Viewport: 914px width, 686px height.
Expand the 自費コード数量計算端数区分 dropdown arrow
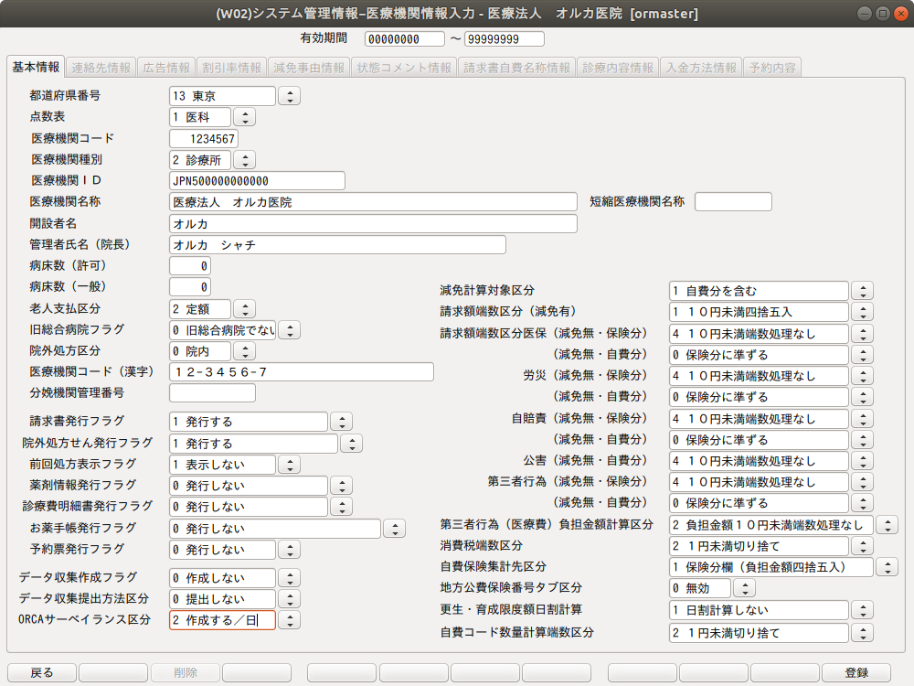point(863,632)
